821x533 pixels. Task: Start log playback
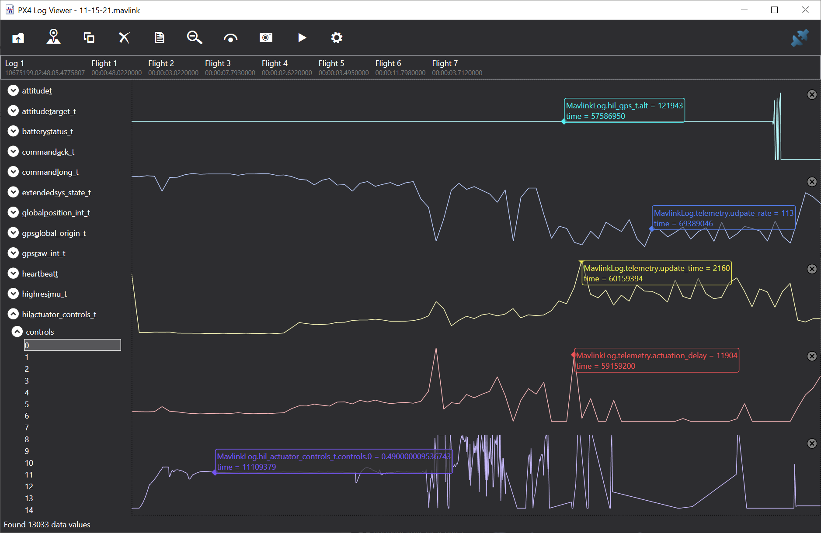(302, 38)
